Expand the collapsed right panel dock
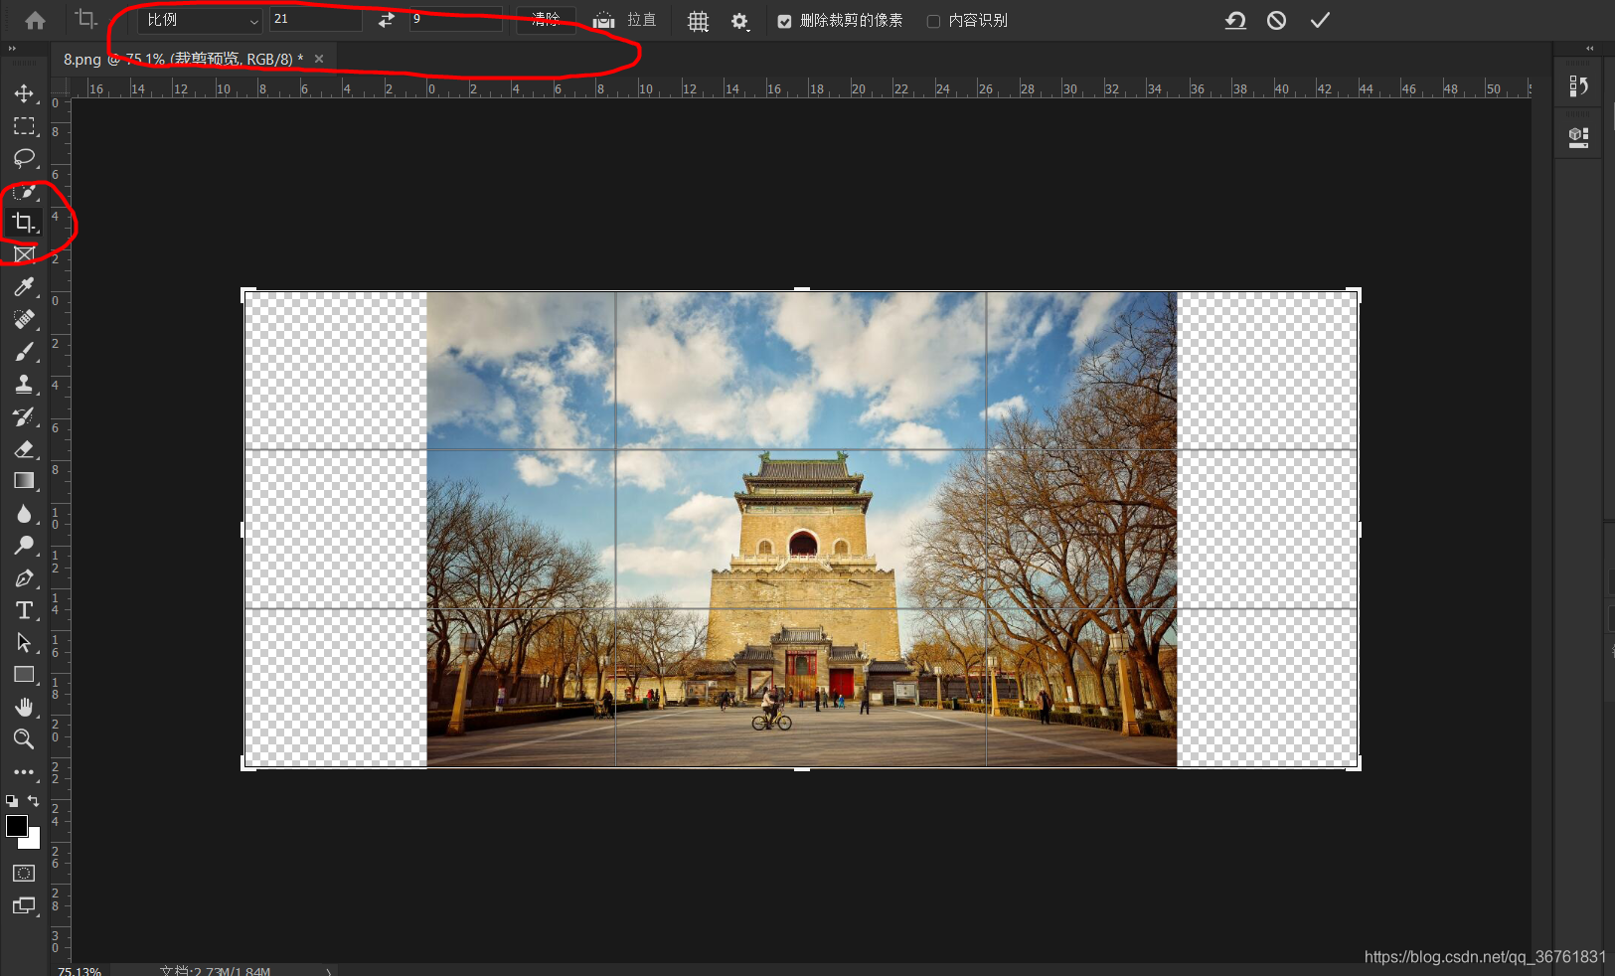 (1590, 48)
